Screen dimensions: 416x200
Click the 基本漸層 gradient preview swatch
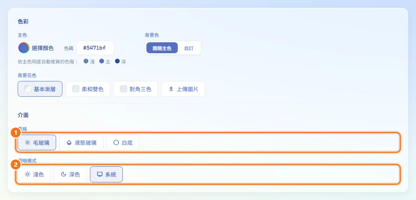pos(28,89)
